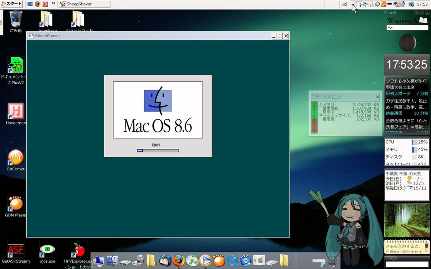Open the Thunderbird icon in dock

165,260
